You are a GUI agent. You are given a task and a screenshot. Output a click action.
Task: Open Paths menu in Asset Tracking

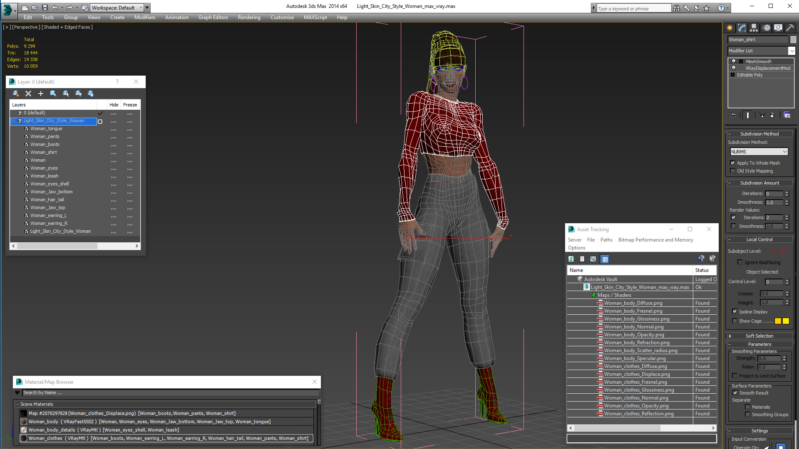(x=606, y=240)
